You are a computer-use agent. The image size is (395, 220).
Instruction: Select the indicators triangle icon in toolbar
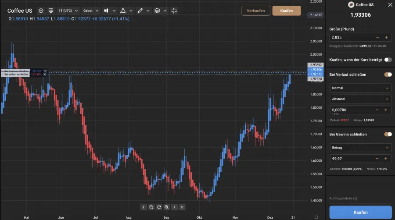pos(123,11)
